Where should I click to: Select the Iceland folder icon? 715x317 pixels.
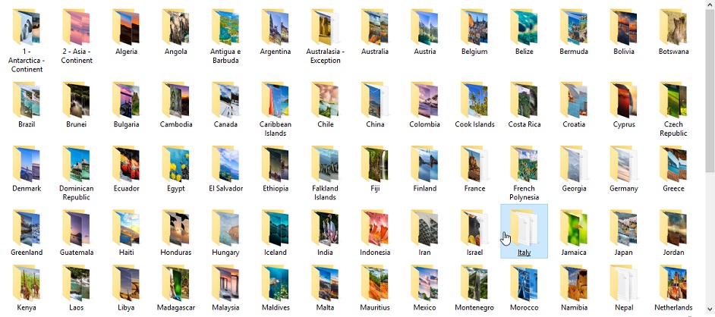pyautogui.click(x=275, y=228)
